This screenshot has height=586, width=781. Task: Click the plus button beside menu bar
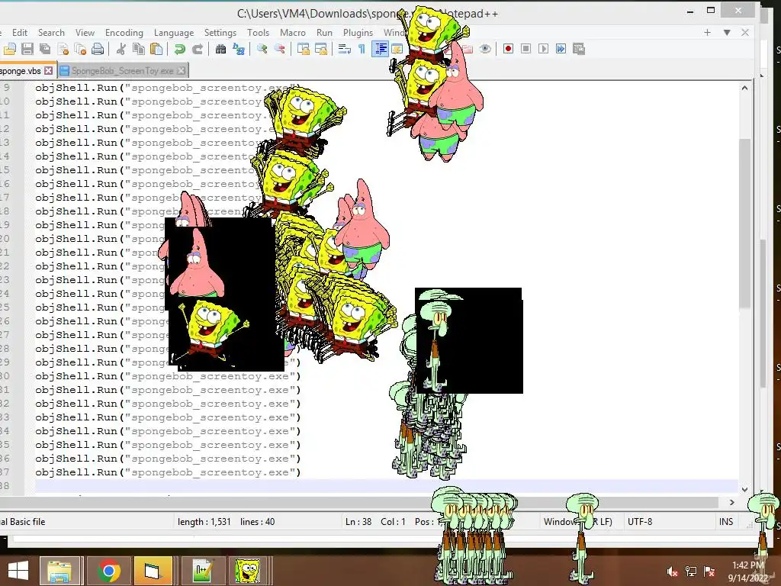[707, 32]
